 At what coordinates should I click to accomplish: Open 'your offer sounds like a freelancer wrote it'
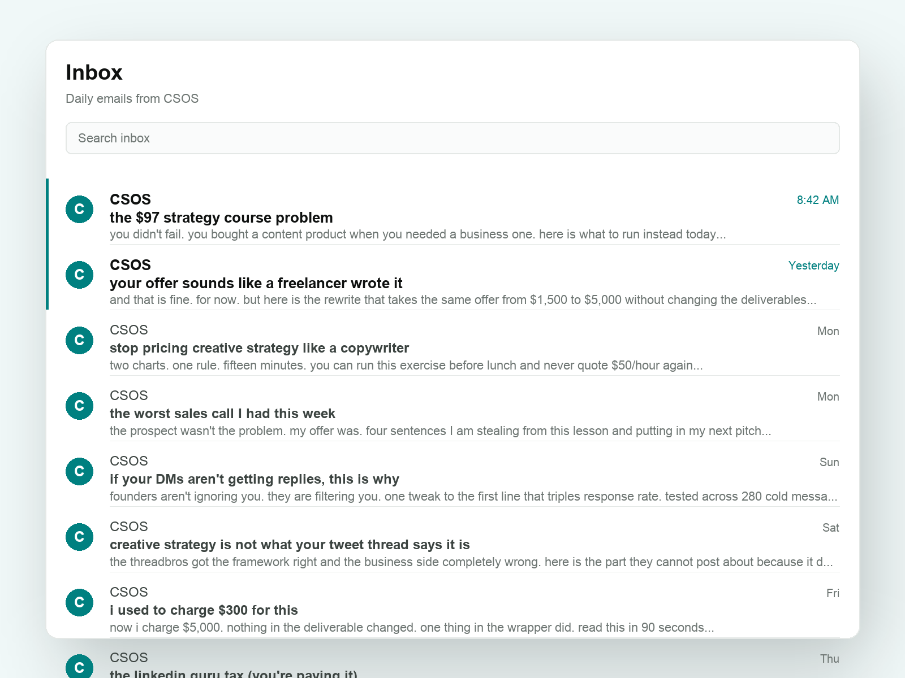[x=256, y=283]
